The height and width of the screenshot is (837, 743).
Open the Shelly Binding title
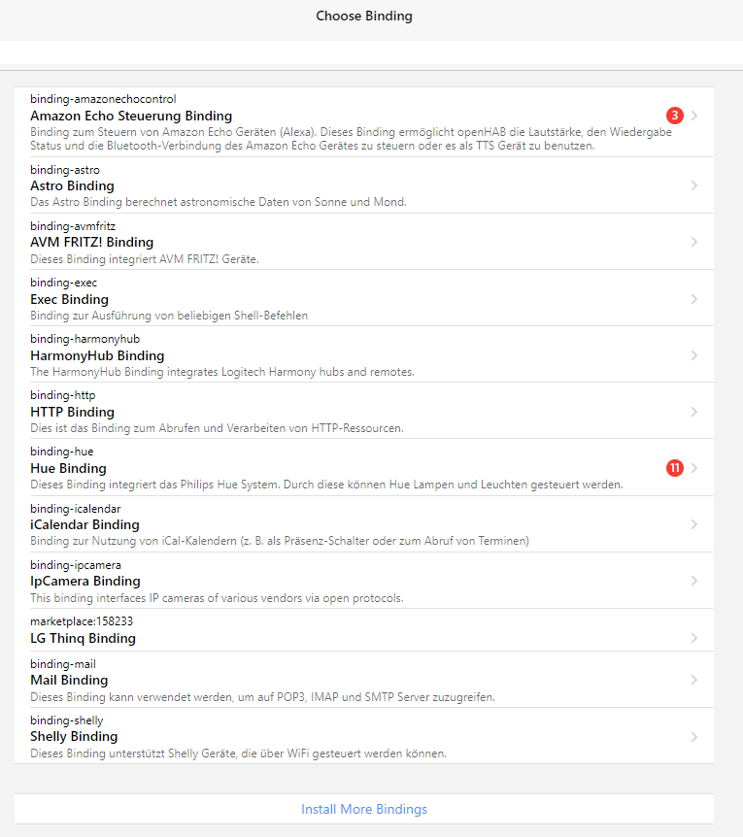coord(74,736)
